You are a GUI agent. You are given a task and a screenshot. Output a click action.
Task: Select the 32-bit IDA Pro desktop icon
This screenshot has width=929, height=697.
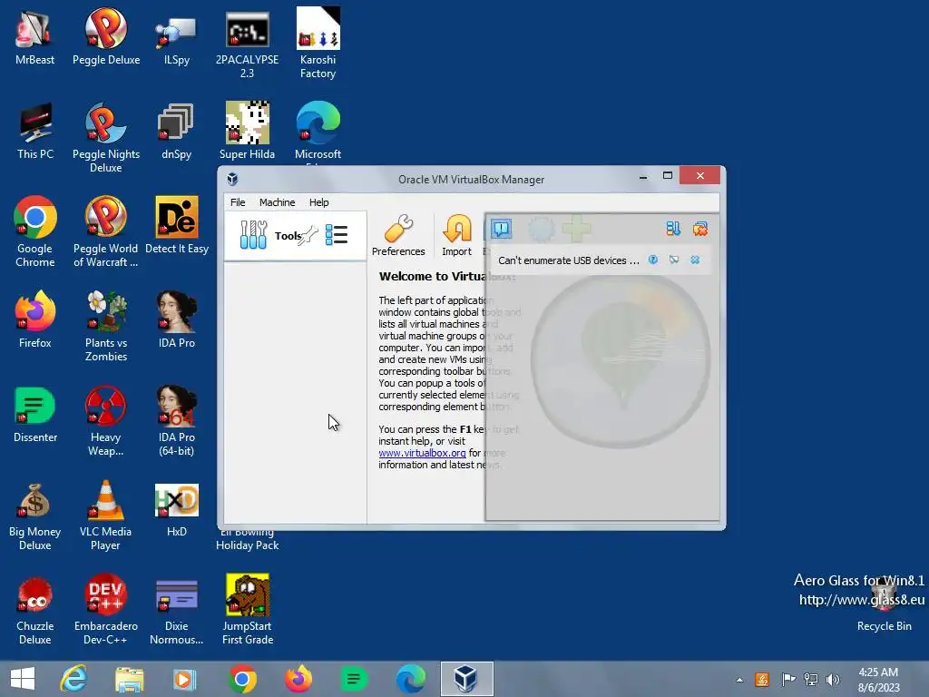pyautogui.click(x=177, y=319)
